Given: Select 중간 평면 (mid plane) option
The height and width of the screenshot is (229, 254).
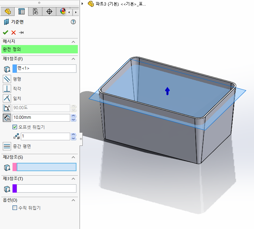Looking at the screenshot, I should (7, 146).
